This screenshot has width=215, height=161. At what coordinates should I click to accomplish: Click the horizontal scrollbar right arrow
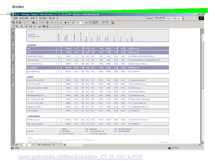click(x=200, y=145)
